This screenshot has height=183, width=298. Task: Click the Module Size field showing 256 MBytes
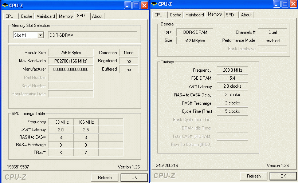(71, 53)
